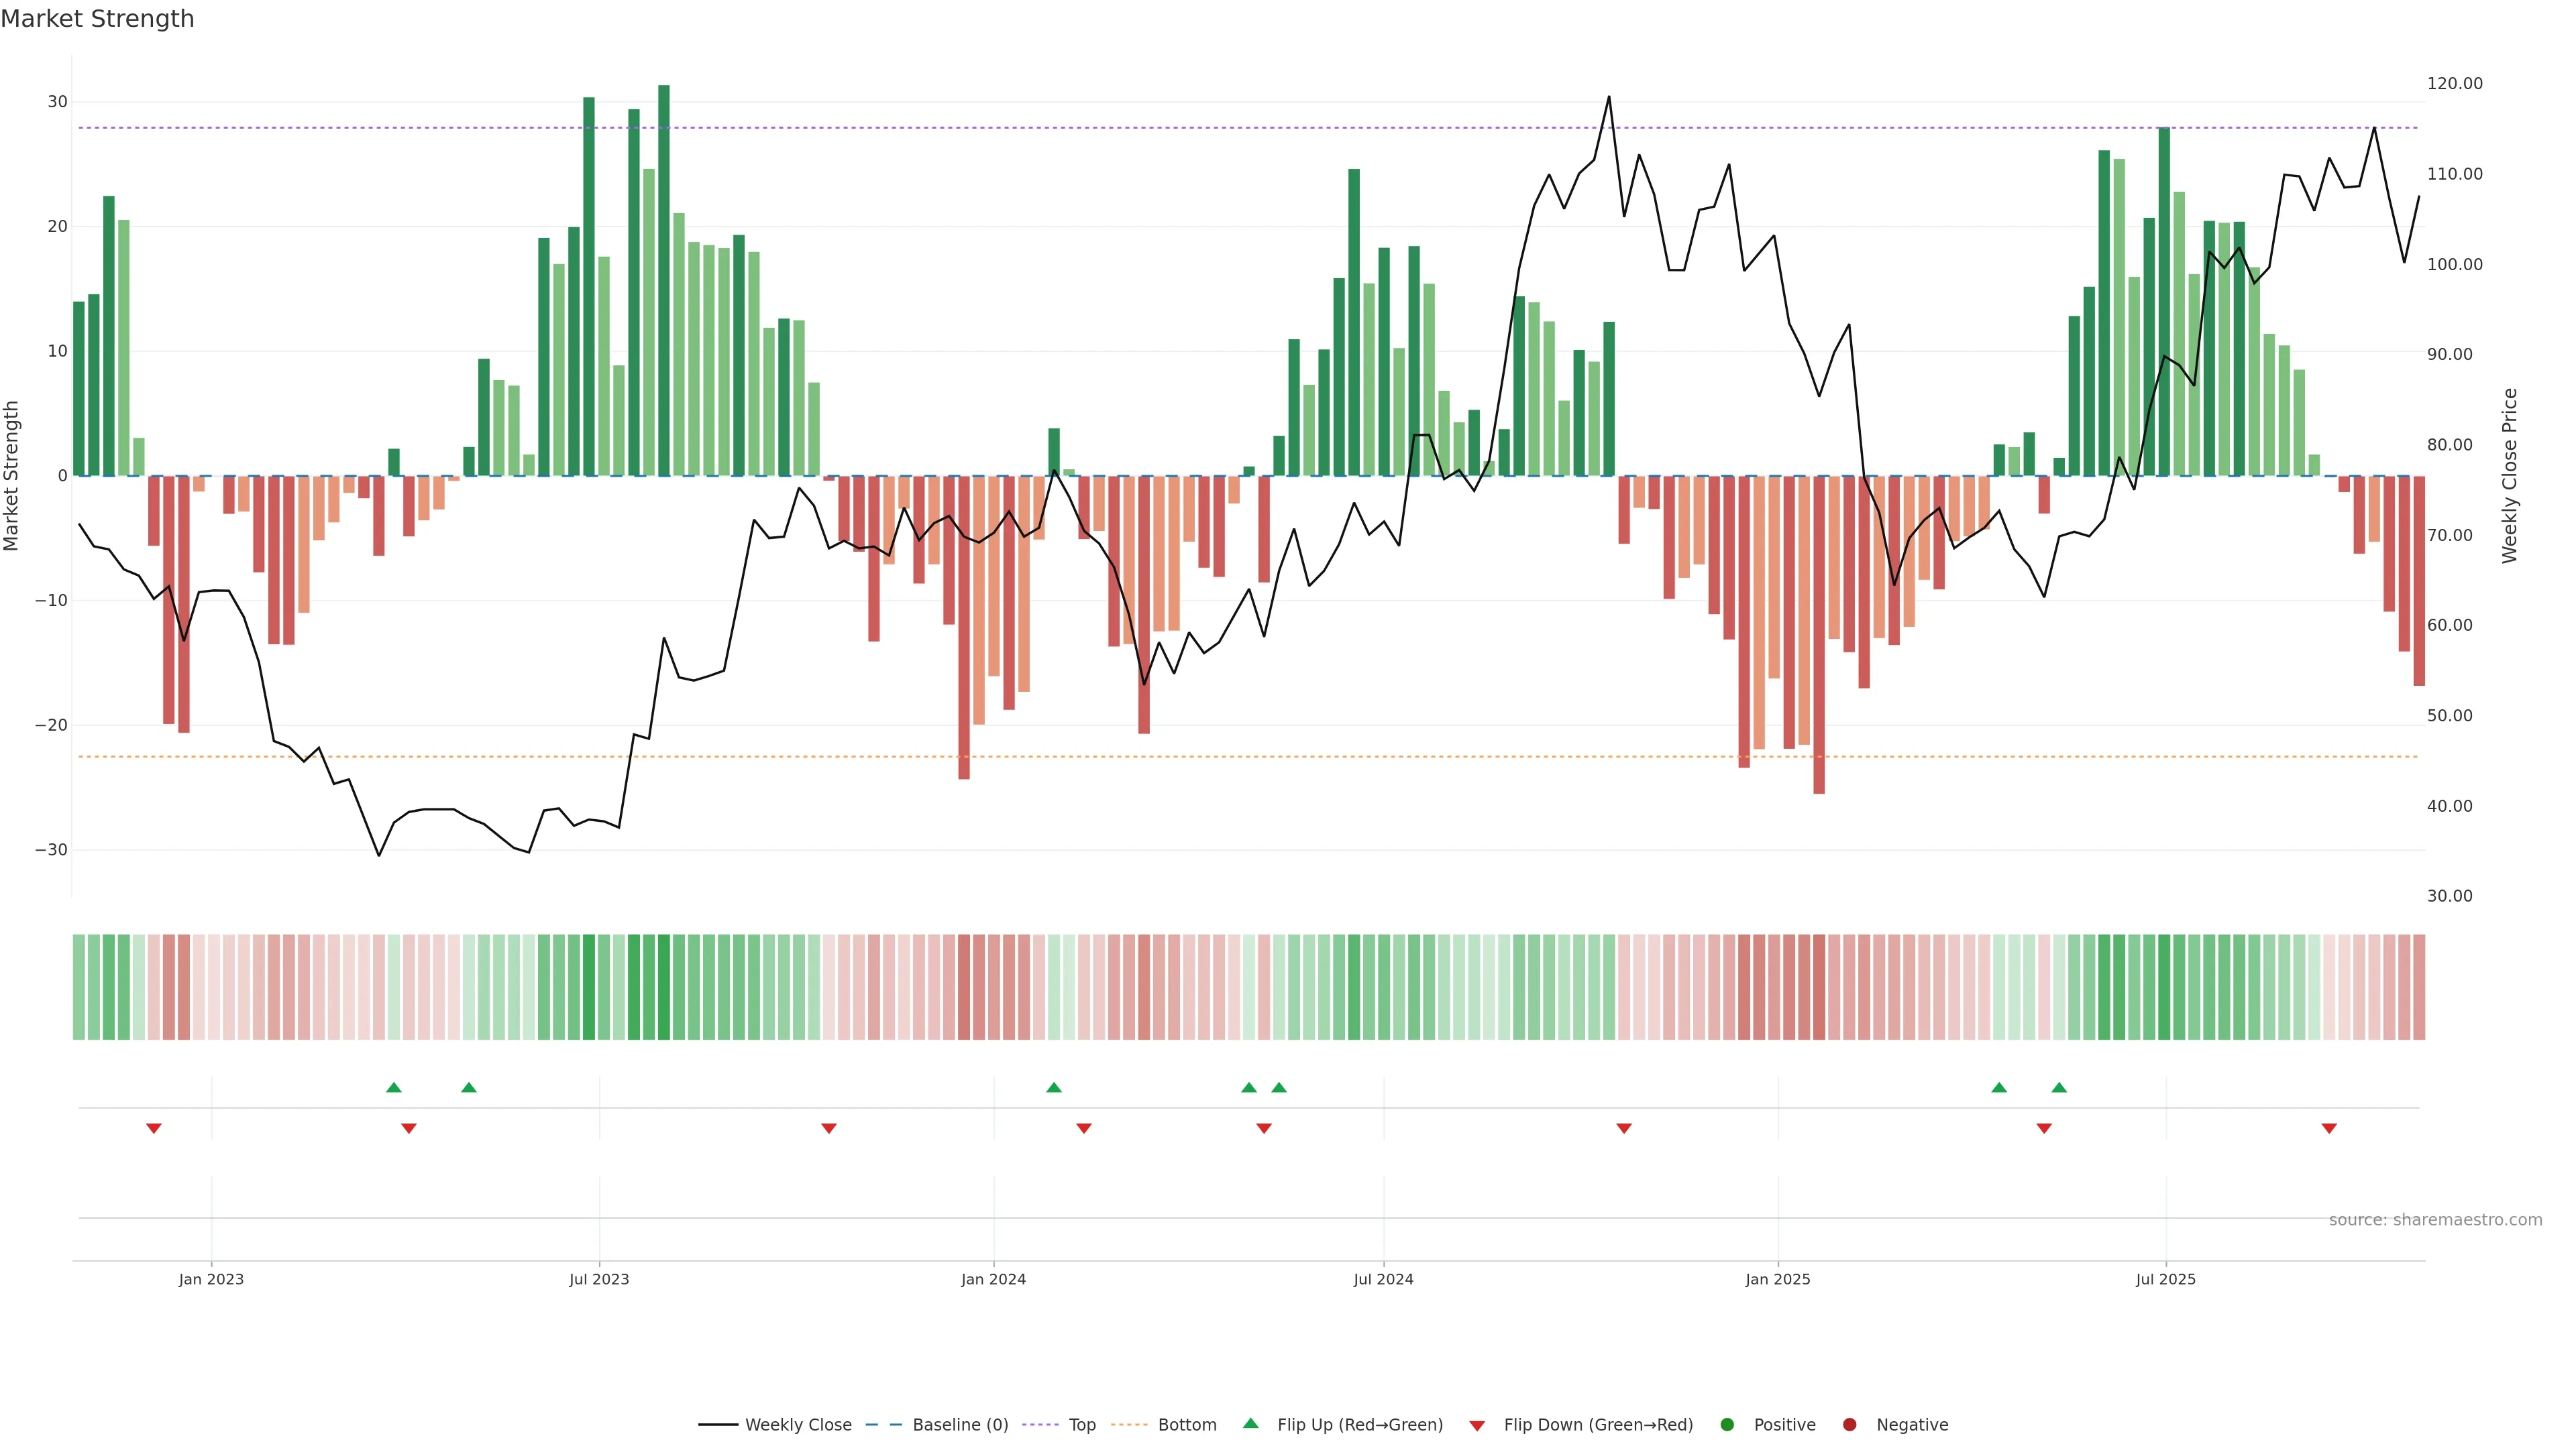Image resolution: width=2576 pixels, height=1448 pixels.
Task: Click the dark red Negative circle legend icon
Action: click(1849, 1424)
